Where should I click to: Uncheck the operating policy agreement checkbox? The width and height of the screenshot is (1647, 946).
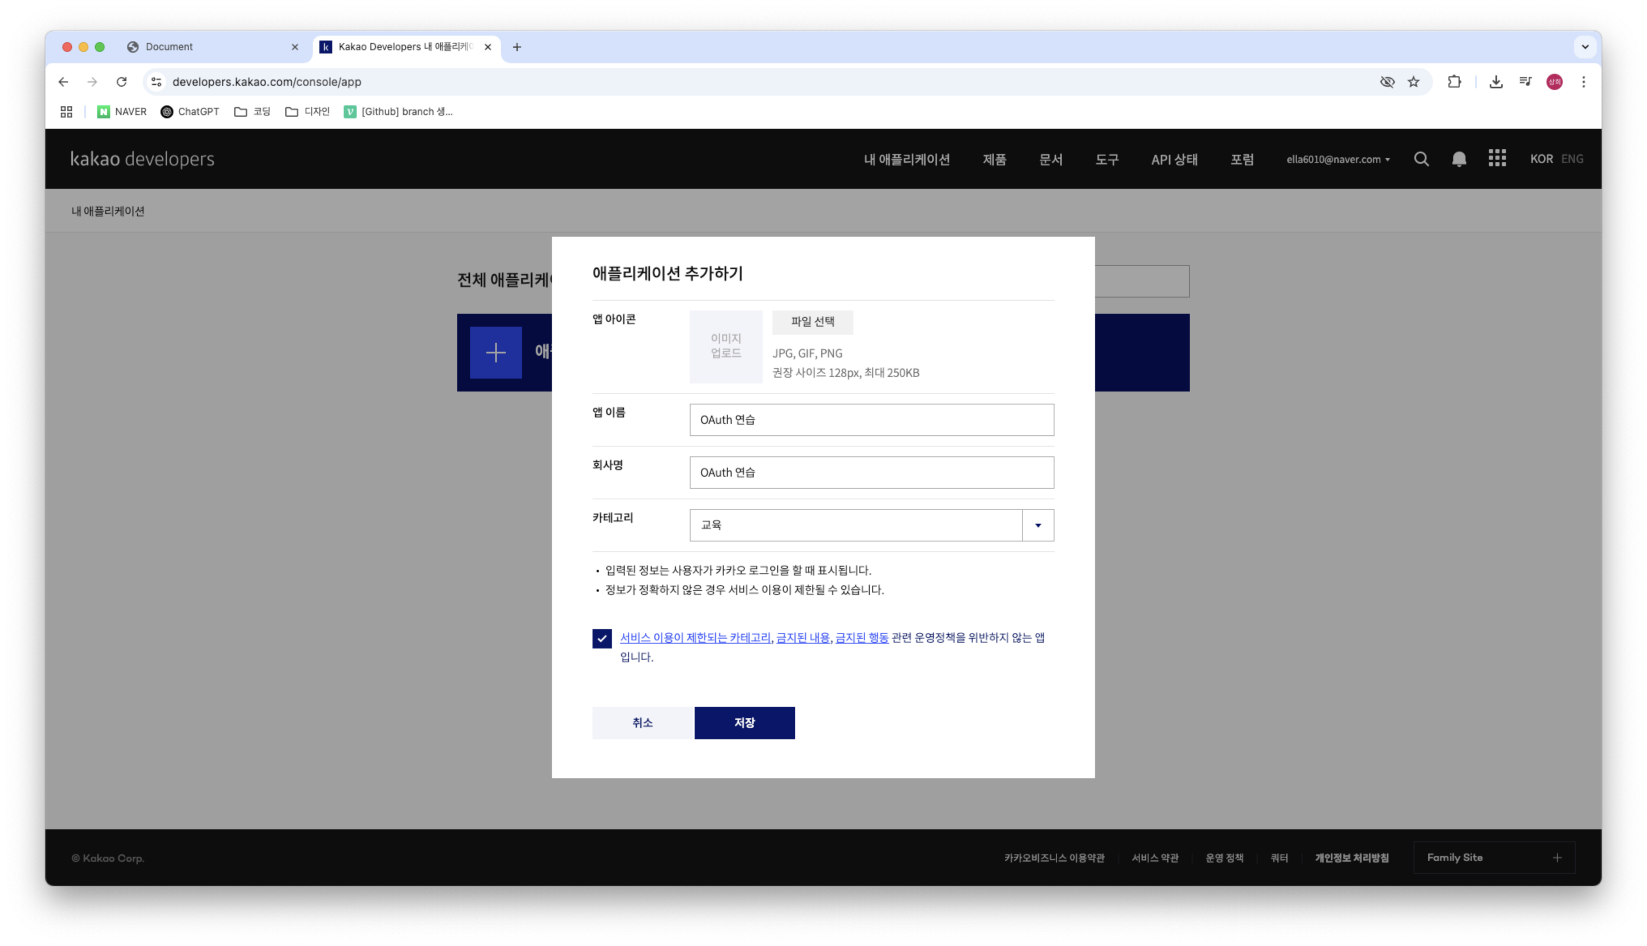pyautogui.click(x=602, y=639)
